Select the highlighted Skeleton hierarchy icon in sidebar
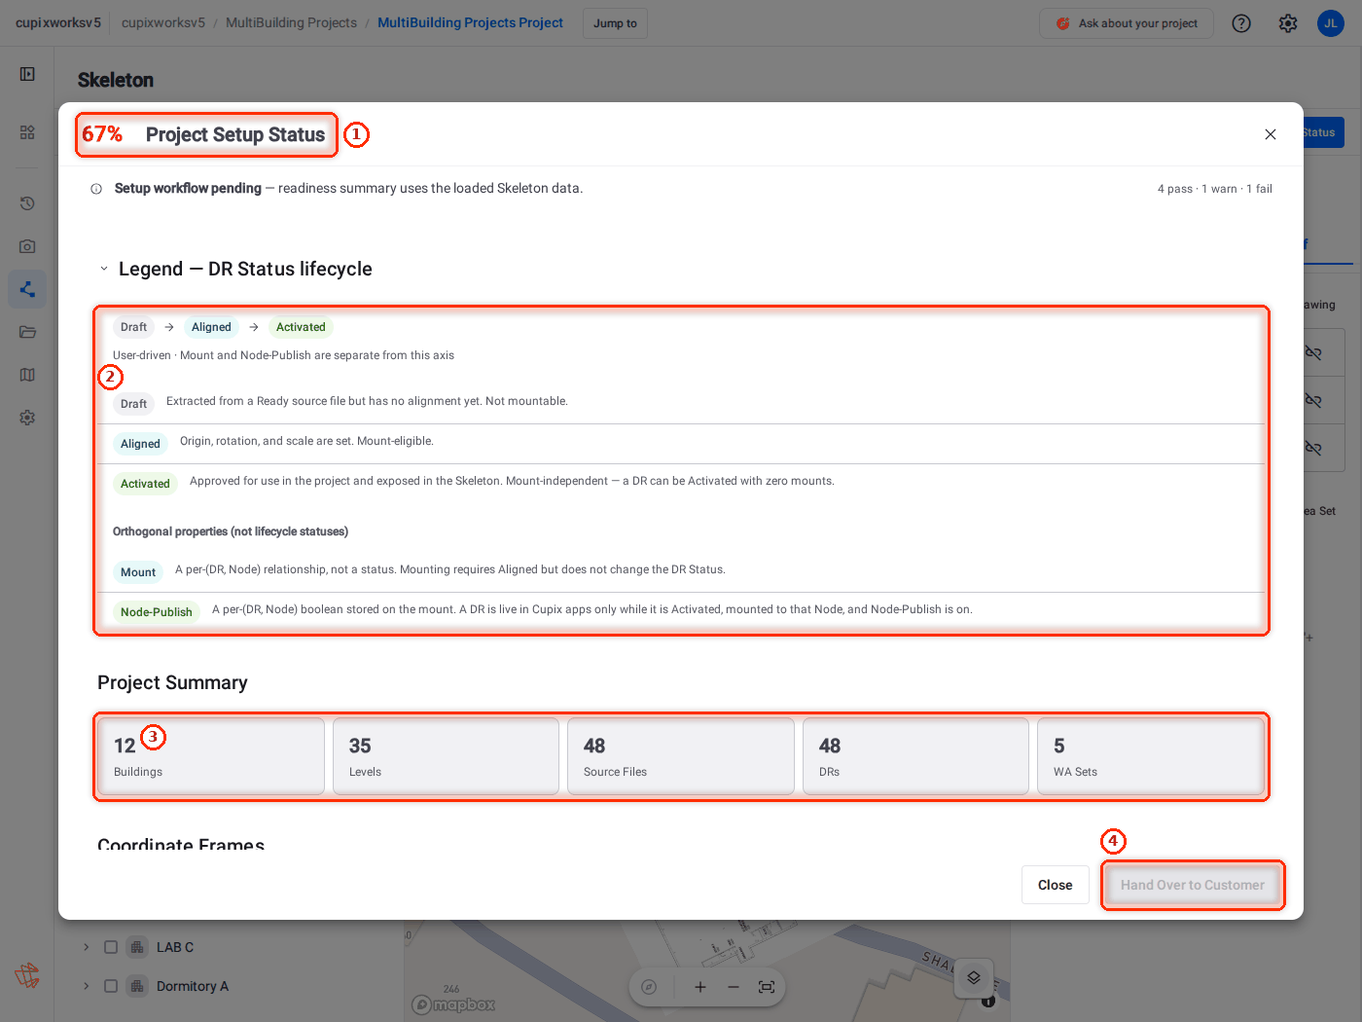Viewport: 1362px width, 1022px height. point(27,289)
